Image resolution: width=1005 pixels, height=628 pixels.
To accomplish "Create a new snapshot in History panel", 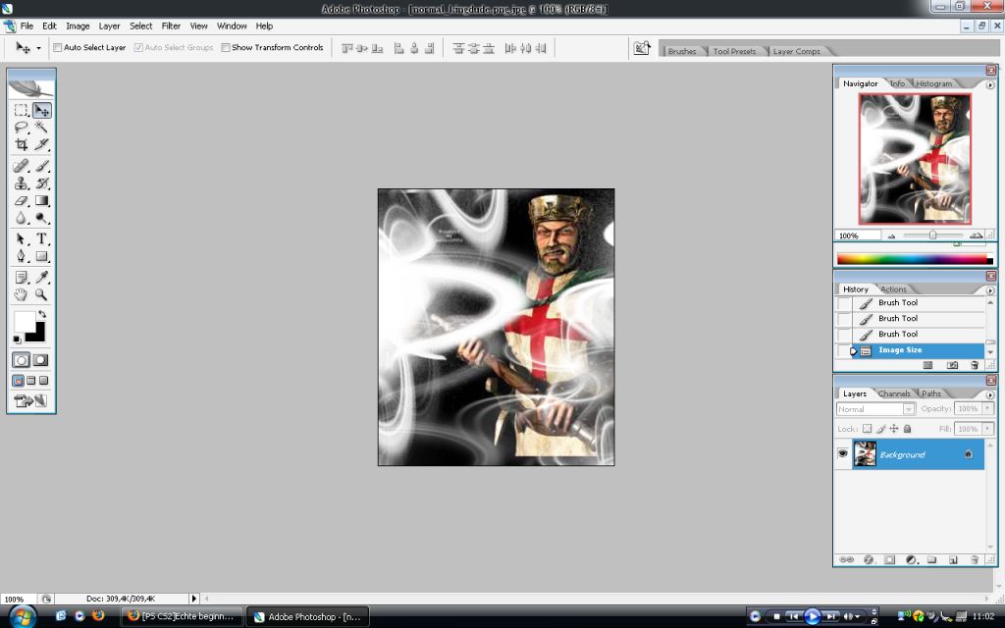I will 952,365.
